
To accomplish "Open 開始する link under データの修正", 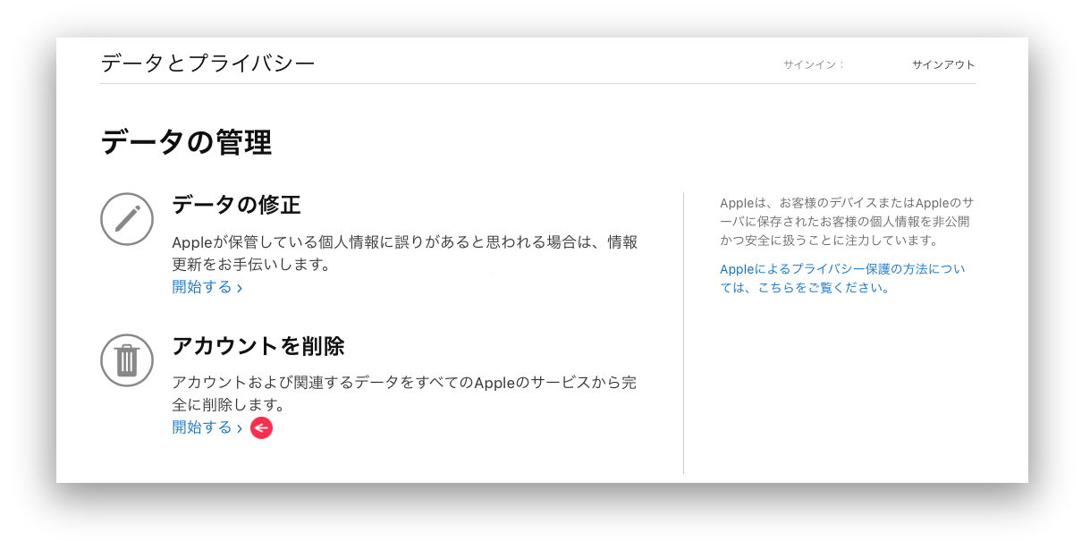I will point(207,287).
